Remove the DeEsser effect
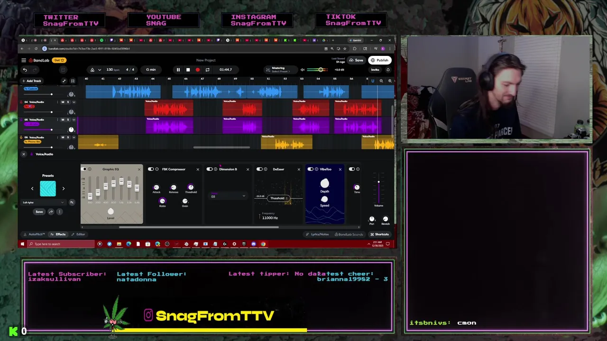 (x=299, y=169)
